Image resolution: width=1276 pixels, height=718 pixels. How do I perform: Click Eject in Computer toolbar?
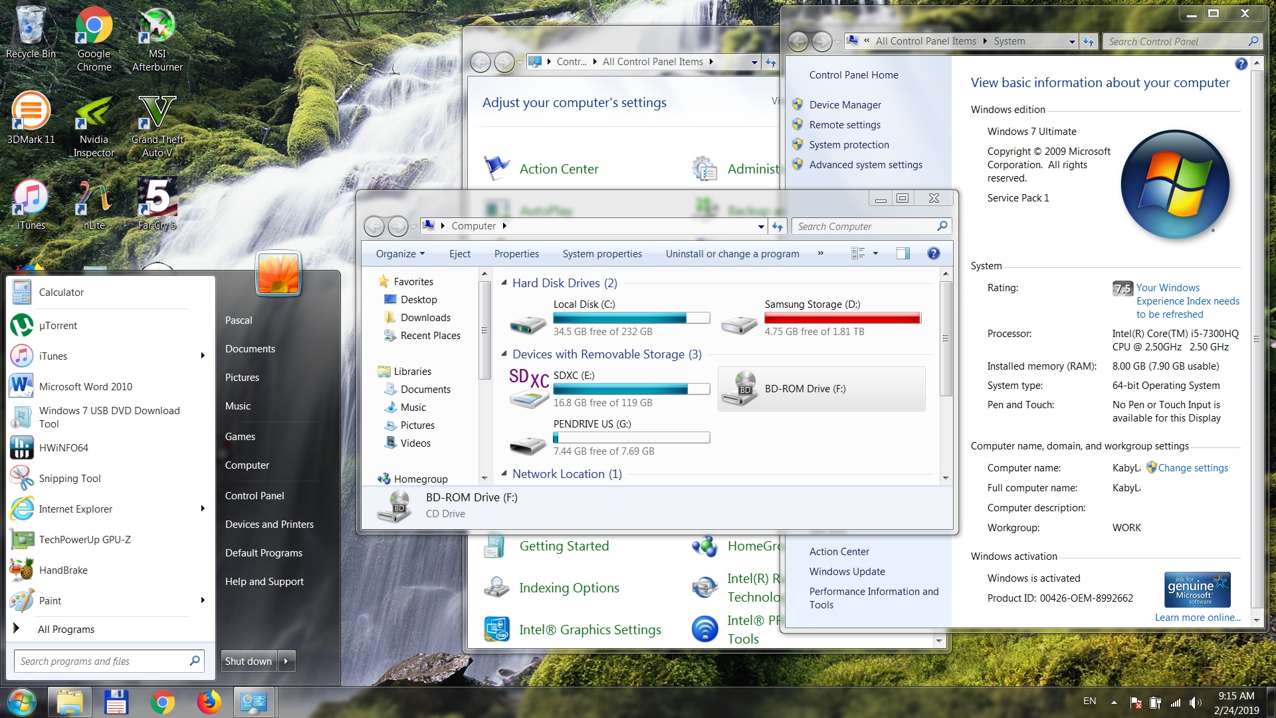pos(459,253)
